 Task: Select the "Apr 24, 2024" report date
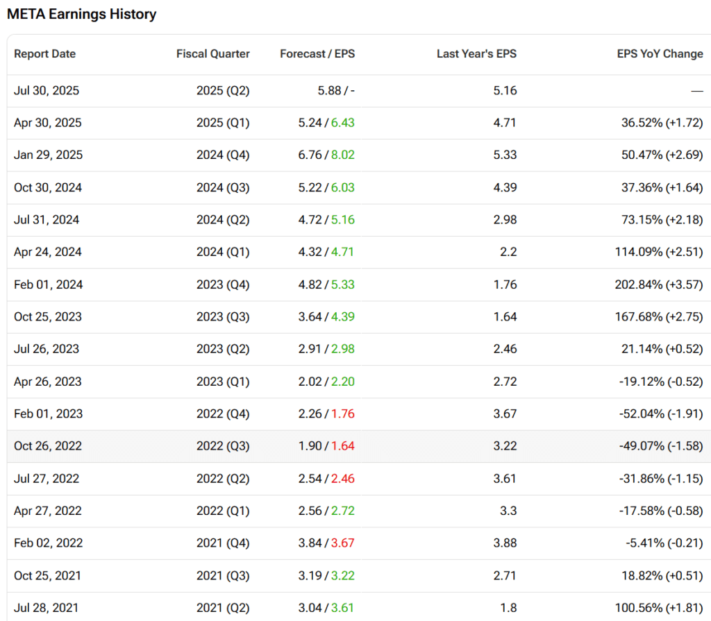(x=48, y=252)
